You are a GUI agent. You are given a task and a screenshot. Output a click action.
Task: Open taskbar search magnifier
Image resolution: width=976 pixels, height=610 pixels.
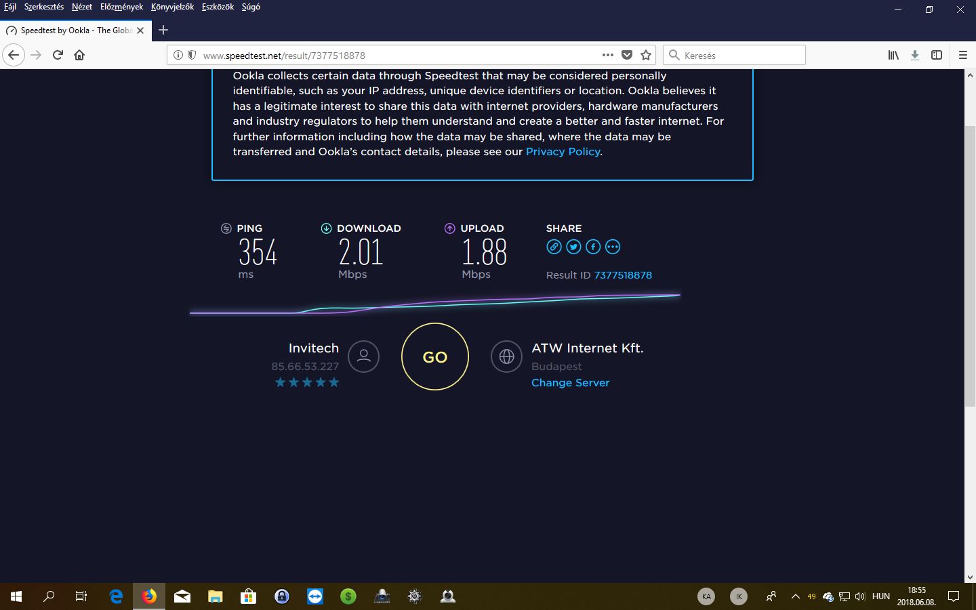(x=49, y=596)
